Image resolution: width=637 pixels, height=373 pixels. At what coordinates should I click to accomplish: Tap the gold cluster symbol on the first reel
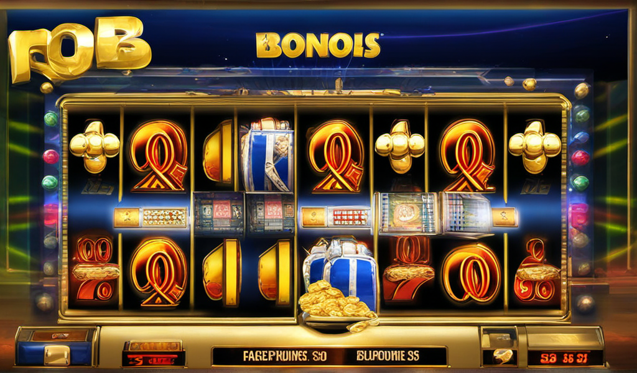95,147
